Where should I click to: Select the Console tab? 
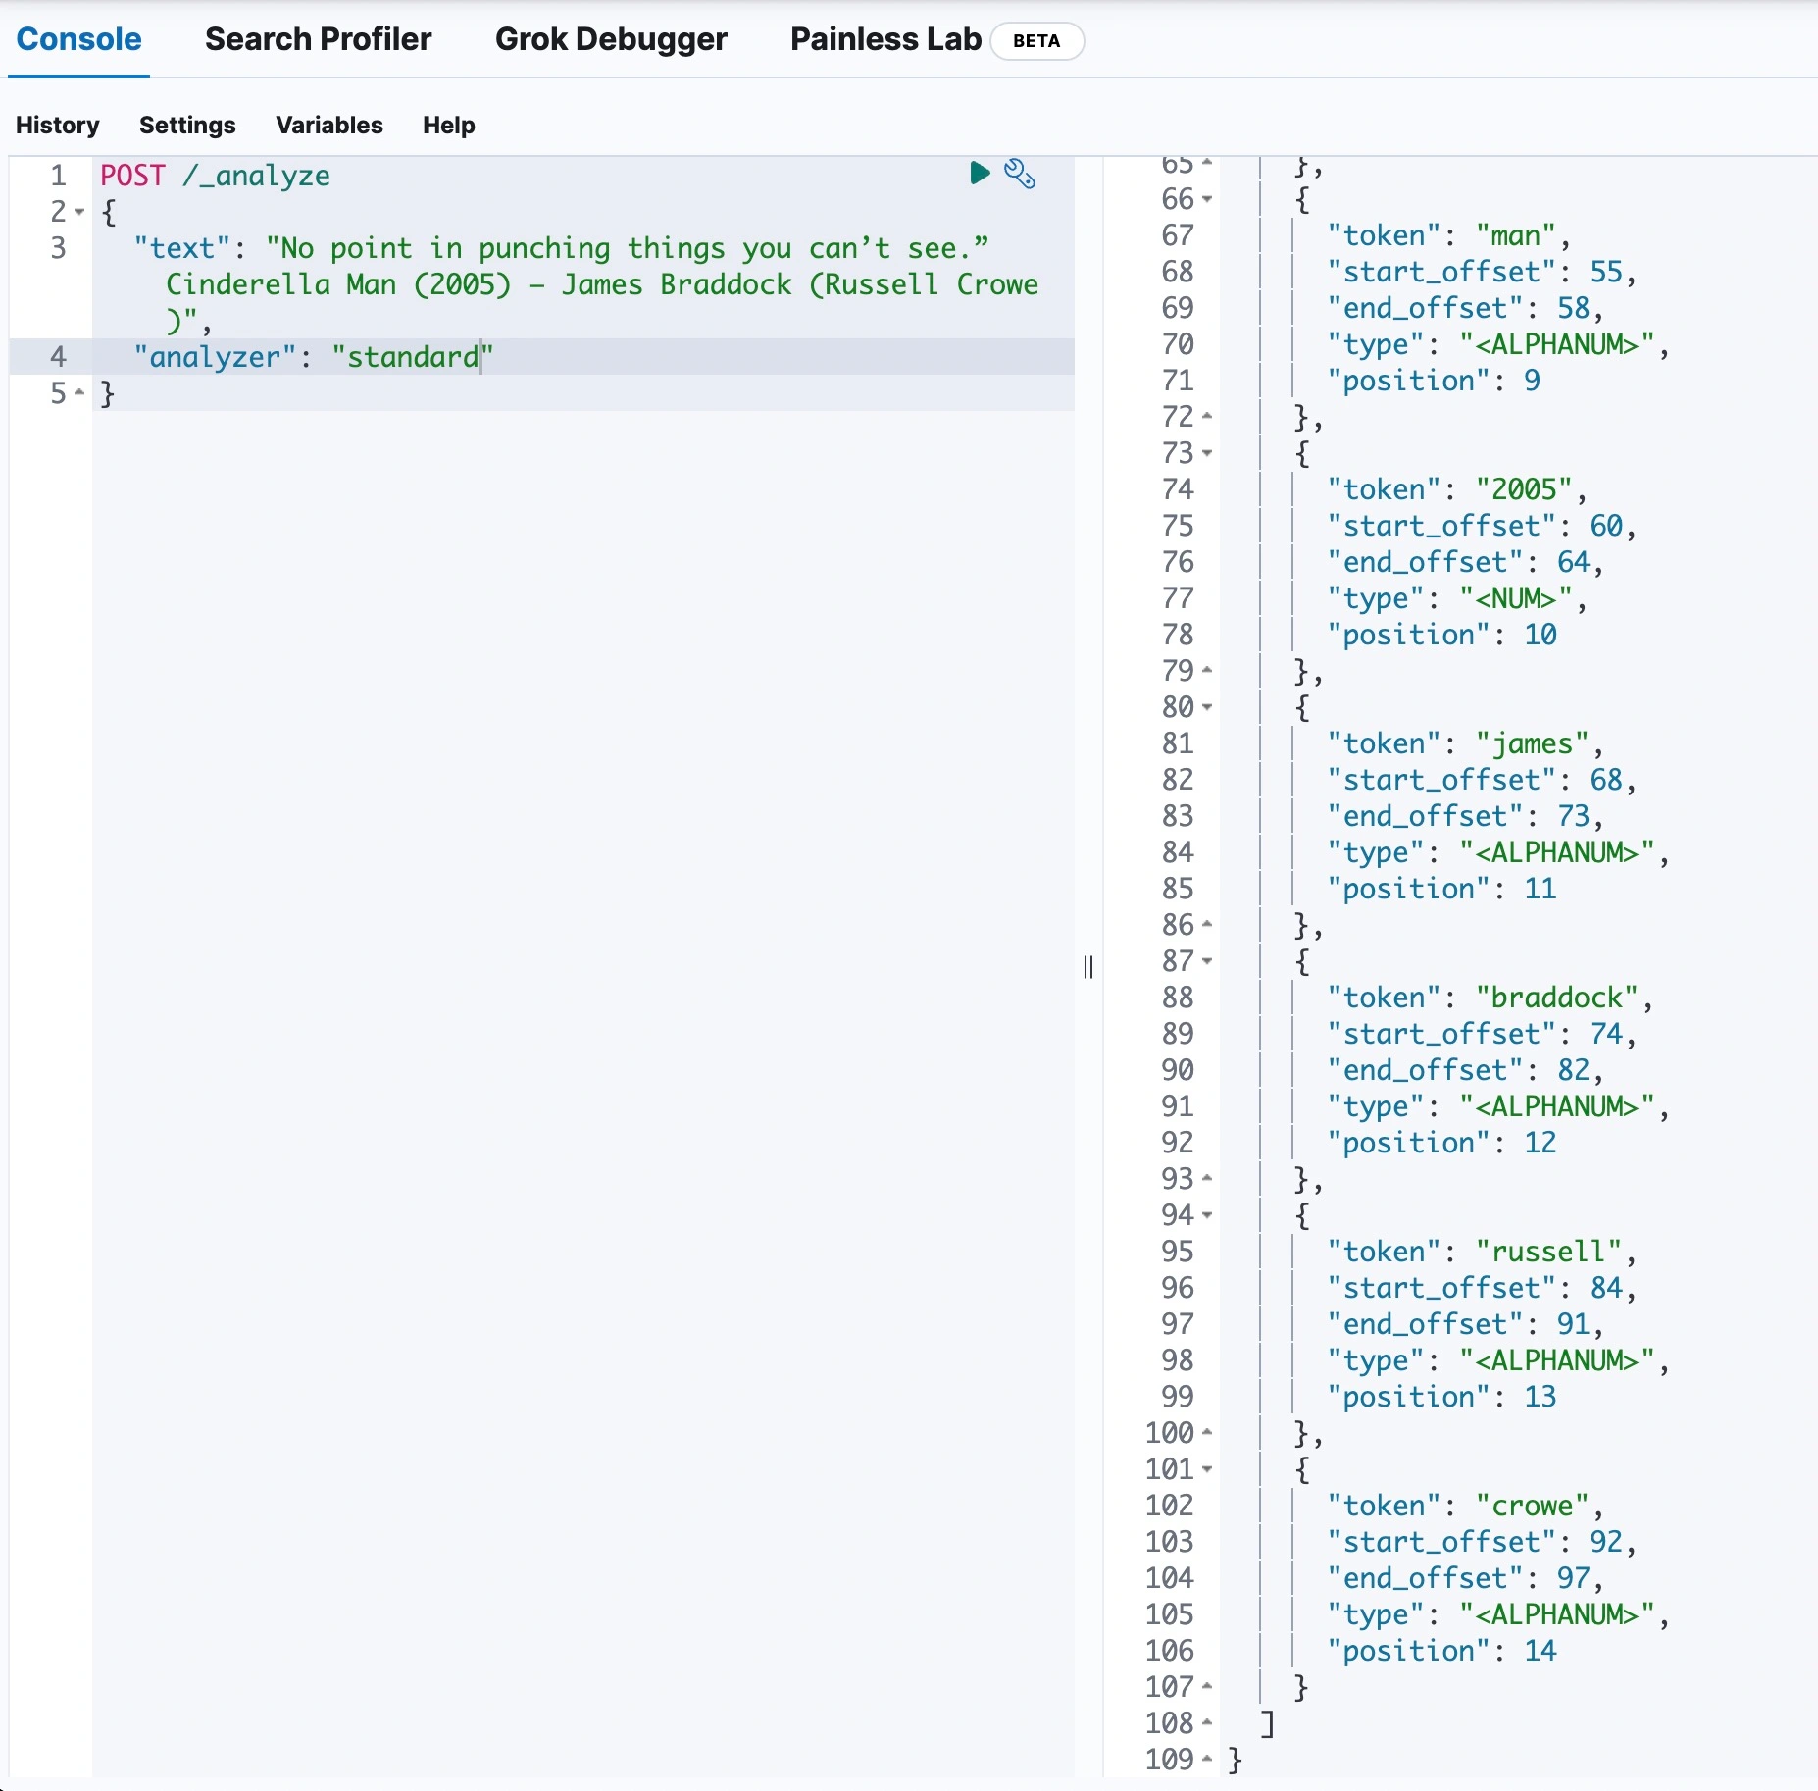click(78, 39)
